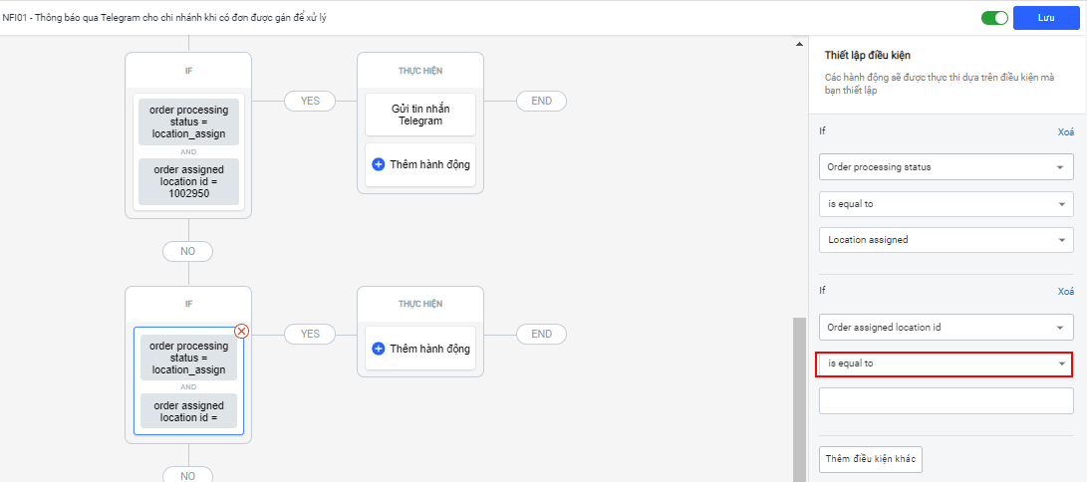1087x482 pixels.
Task: Click the NO branch label between IF blocks
Action: point(187,251)
